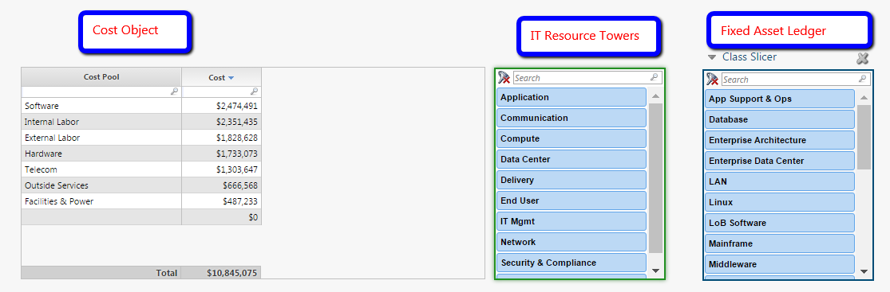Collapse the Class Slicer disclosure triangle

(712, 57)
